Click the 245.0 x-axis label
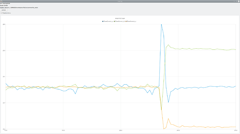Viewport: 240px width, 134px height. [178, 130]
